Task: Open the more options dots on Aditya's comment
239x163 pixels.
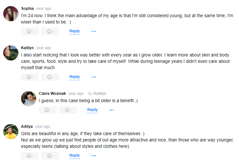Action: coord(94,156)
